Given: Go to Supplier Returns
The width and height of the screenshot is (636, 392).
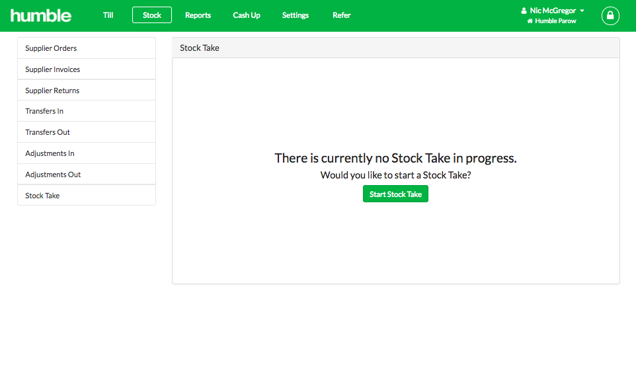Looking at the screenshot, I should [87, 90].
